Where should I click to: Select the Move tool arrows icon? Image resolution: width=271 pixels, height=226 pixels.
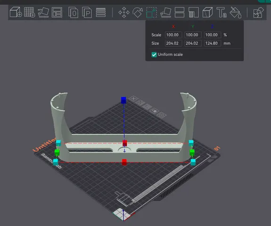pos(124,12)
